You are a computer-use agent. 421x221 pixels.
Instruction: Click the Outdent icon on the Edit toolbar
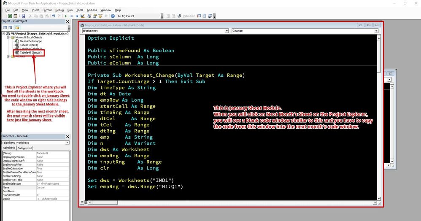click(x=174, y=16)
